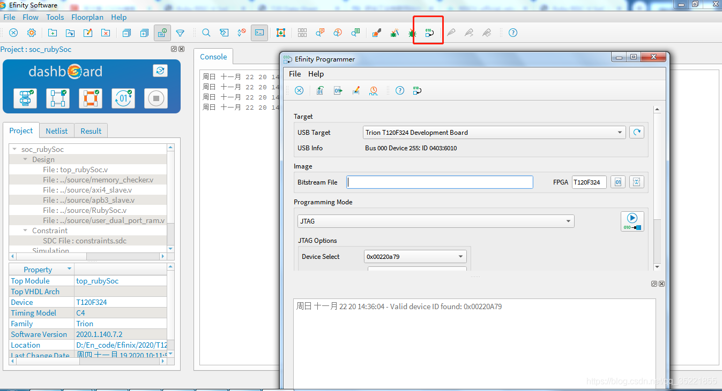Collapse the soc_rubySoc tree node
Image resolution: width=722 pixels, height=391 pixels.
15,149
